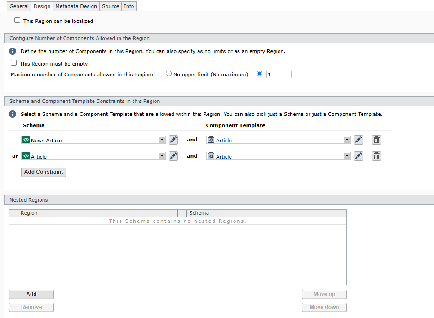Switch to the General tab

pyautogui.click(x=19, y=6)
